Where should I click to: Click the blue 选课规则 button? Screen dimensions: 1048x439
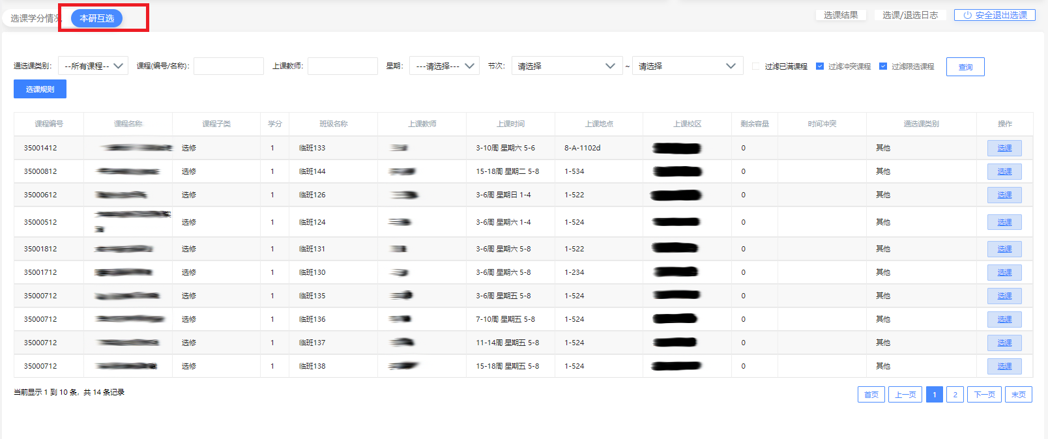coord(40,89)
